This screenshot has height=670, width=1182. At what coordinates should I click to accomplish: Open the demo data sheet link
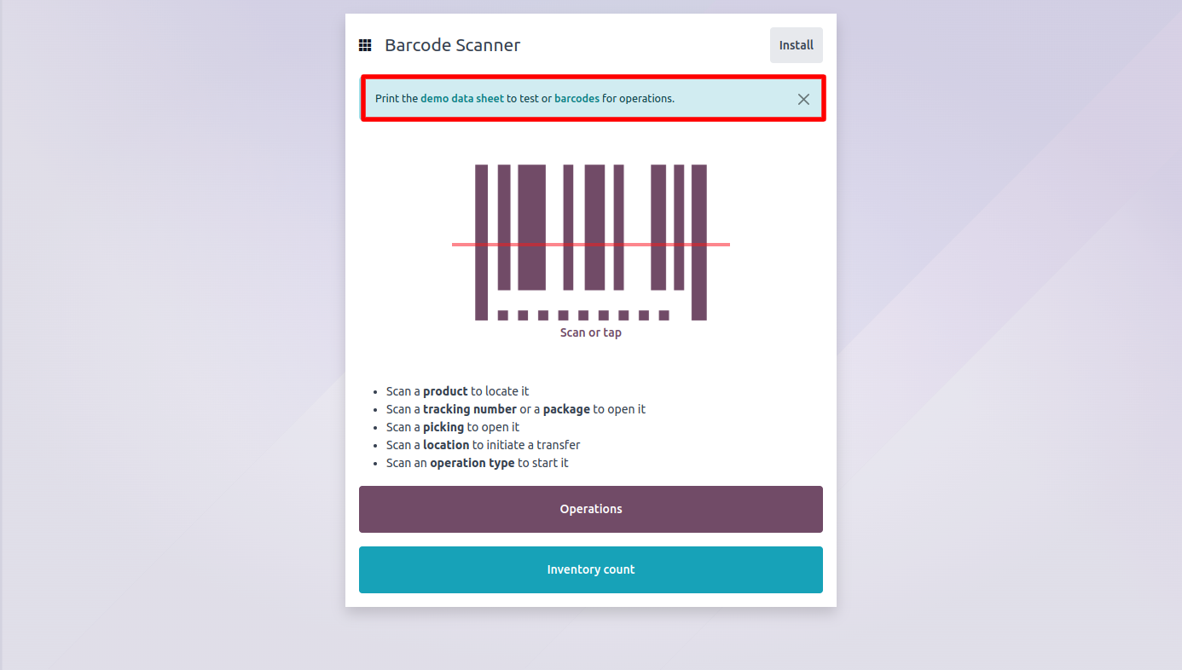tap(461, 98)
